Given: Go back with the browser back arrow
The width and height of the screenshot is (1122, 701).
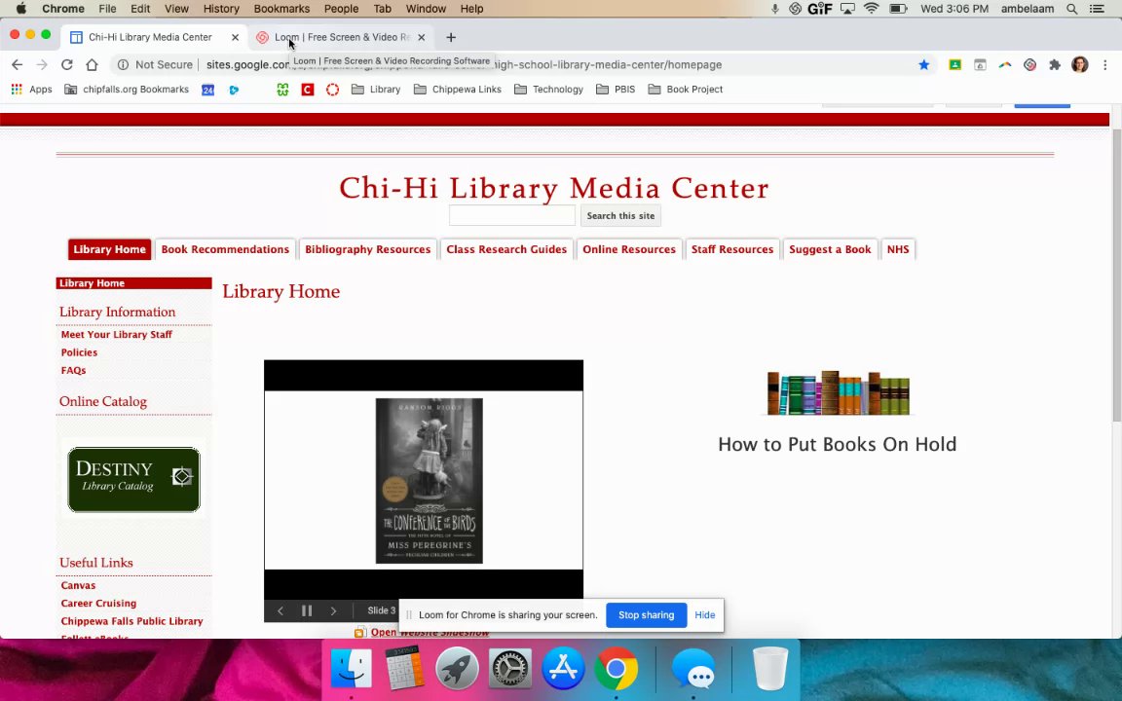Looking at the screenshot, I should pos(18,64).
